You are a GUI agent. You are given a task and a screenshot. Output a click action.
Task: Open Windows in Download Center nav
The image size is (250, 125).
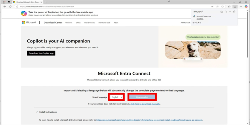[x=69, y=23]
